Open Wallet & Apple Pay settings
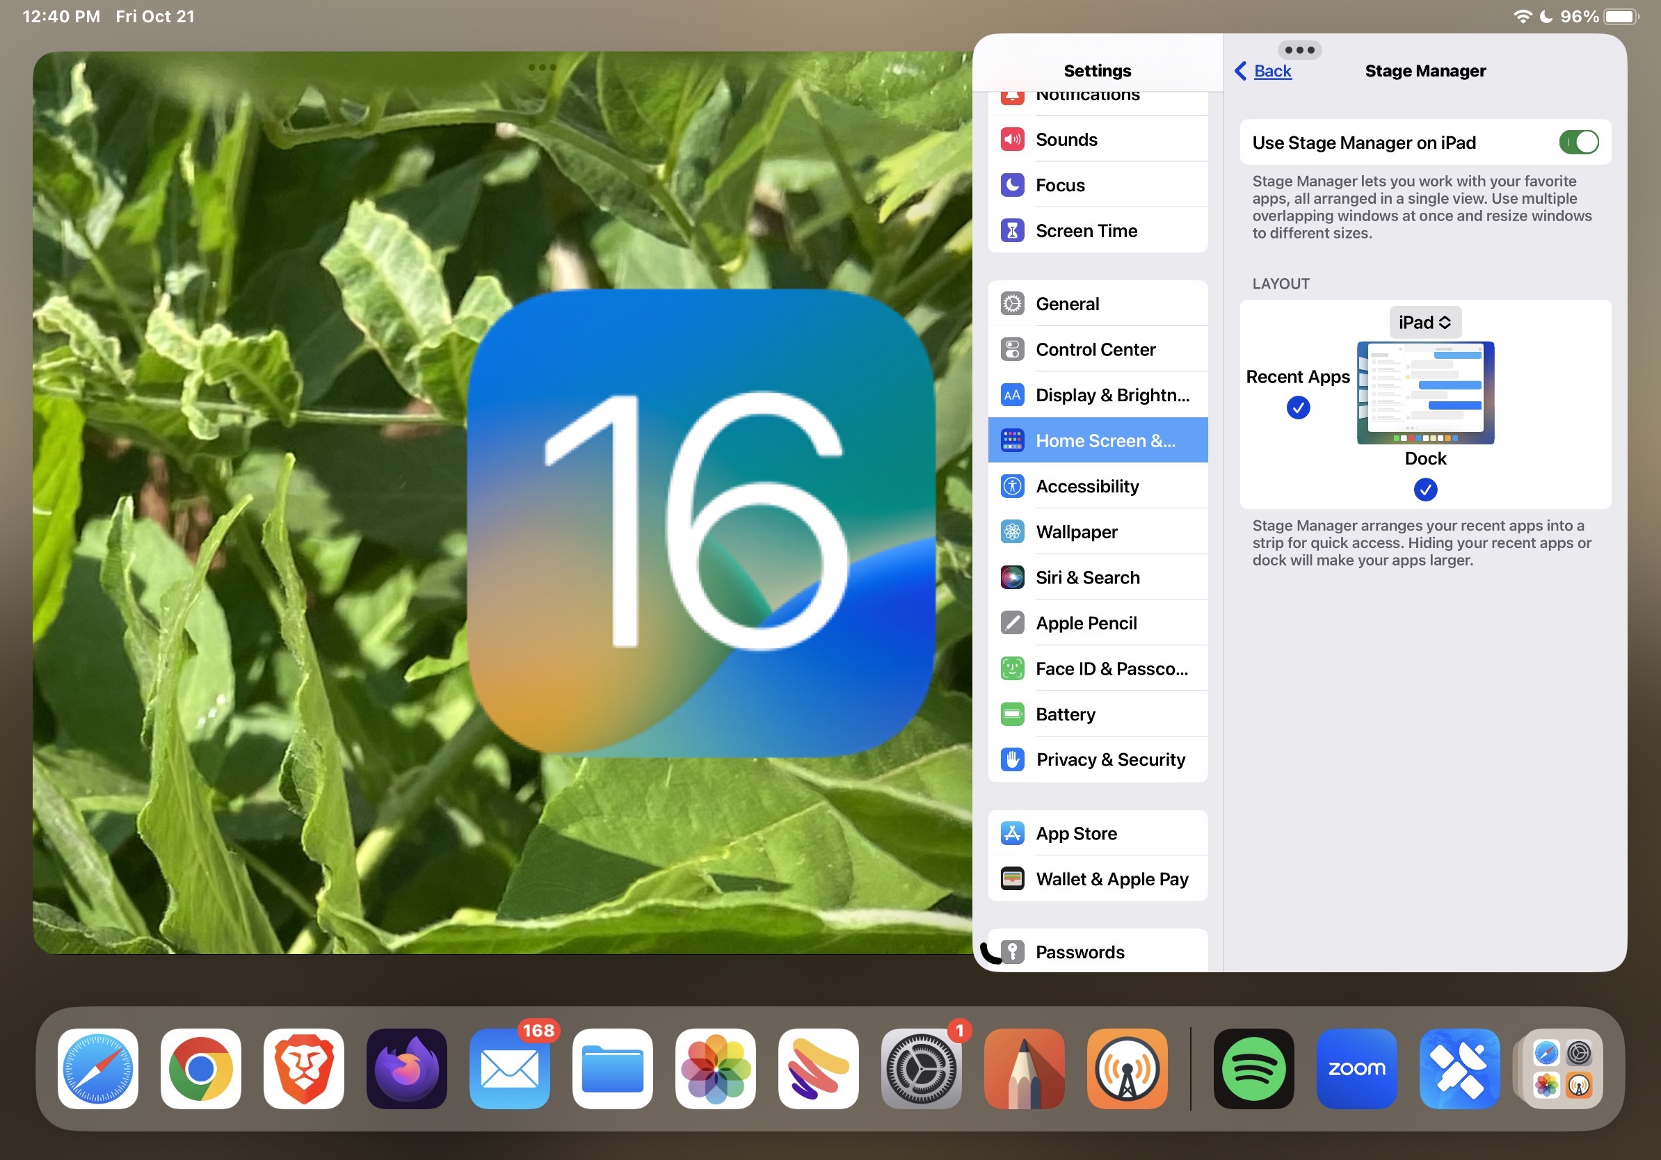The image size is (1661, 1160). [x=1098, y=878]
